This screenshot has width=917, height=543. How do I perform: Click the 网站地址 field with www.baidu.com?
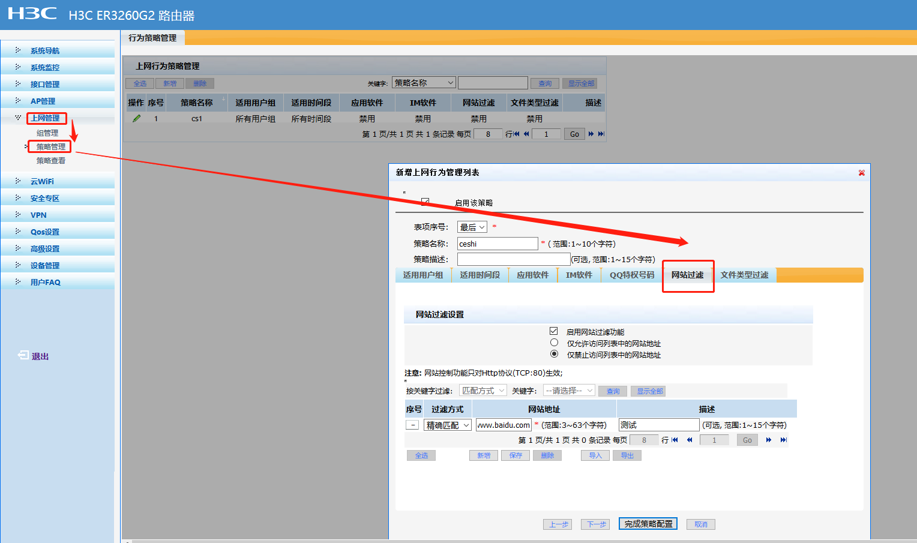click(504, 425)
